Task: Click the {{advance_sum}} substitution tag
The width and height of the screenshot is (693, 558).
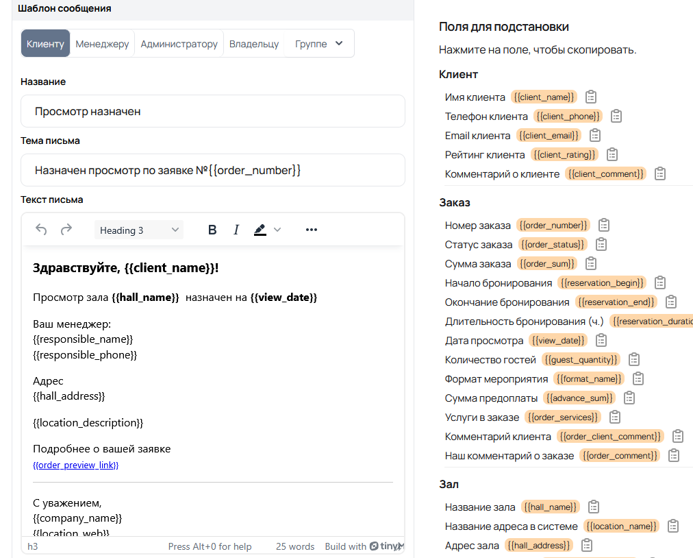Action: point(579,398)
